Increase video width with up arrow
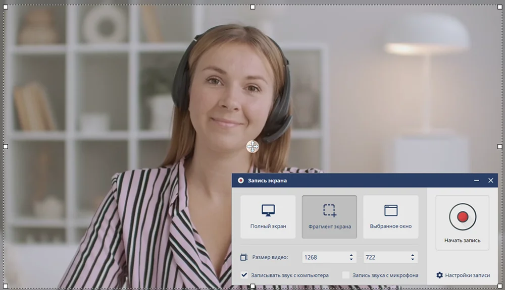Screen dimensions: 505x290 [x=351, y=255]
